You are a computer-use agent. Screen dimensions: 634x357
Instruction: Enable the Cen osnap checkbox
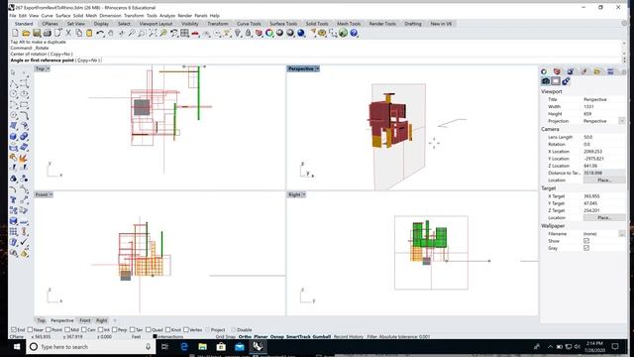83,330
